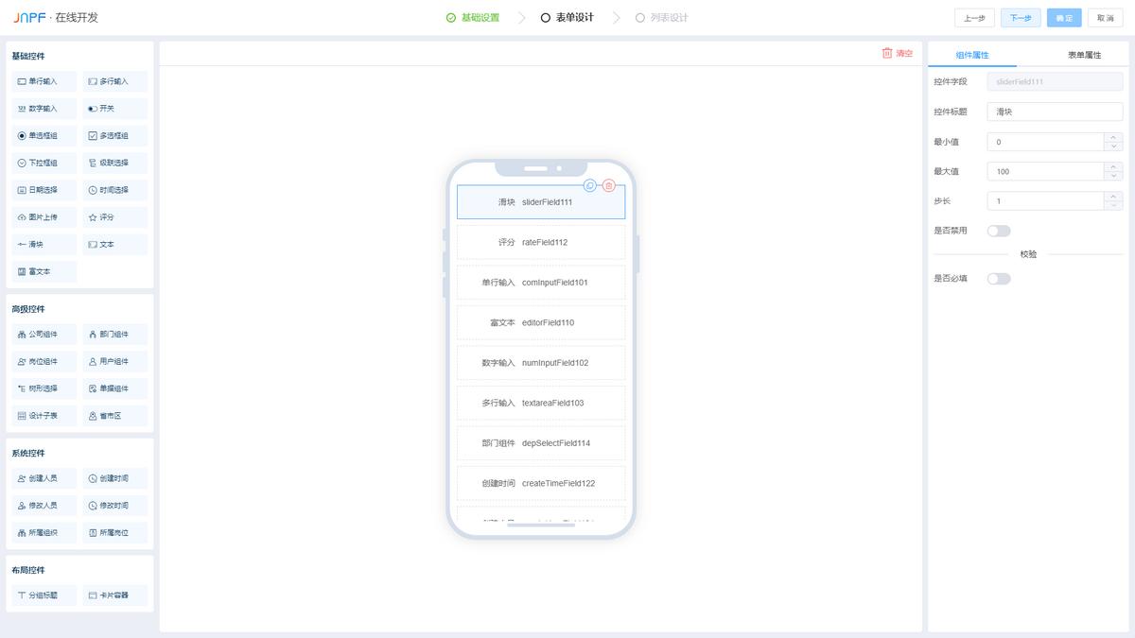Add the 修改时间 system control
The width and height of the screenshot is (1135, 638).
pyautogui.click(x=115, y=506)
